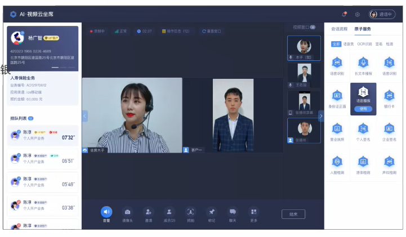Select the 检测 filter
This screenshot has height=237, width=406.
[390, 44]
